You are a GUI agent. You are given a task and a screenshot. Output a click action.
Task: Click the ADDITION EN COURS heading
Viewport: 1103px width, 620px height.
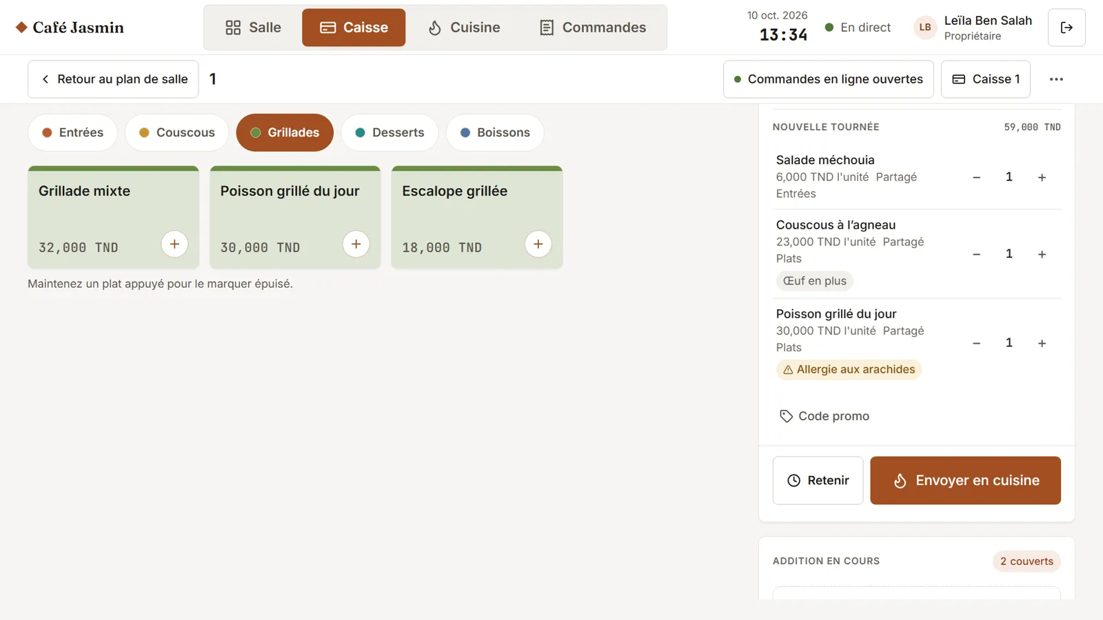coord(826,561)
